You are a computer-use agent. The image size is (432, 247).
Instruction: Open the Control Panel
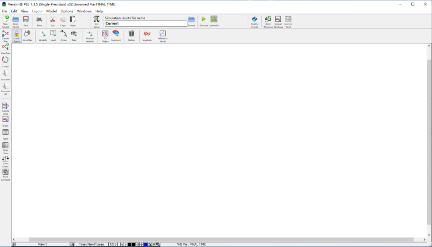pyautogui.click(x=288, y=22)
